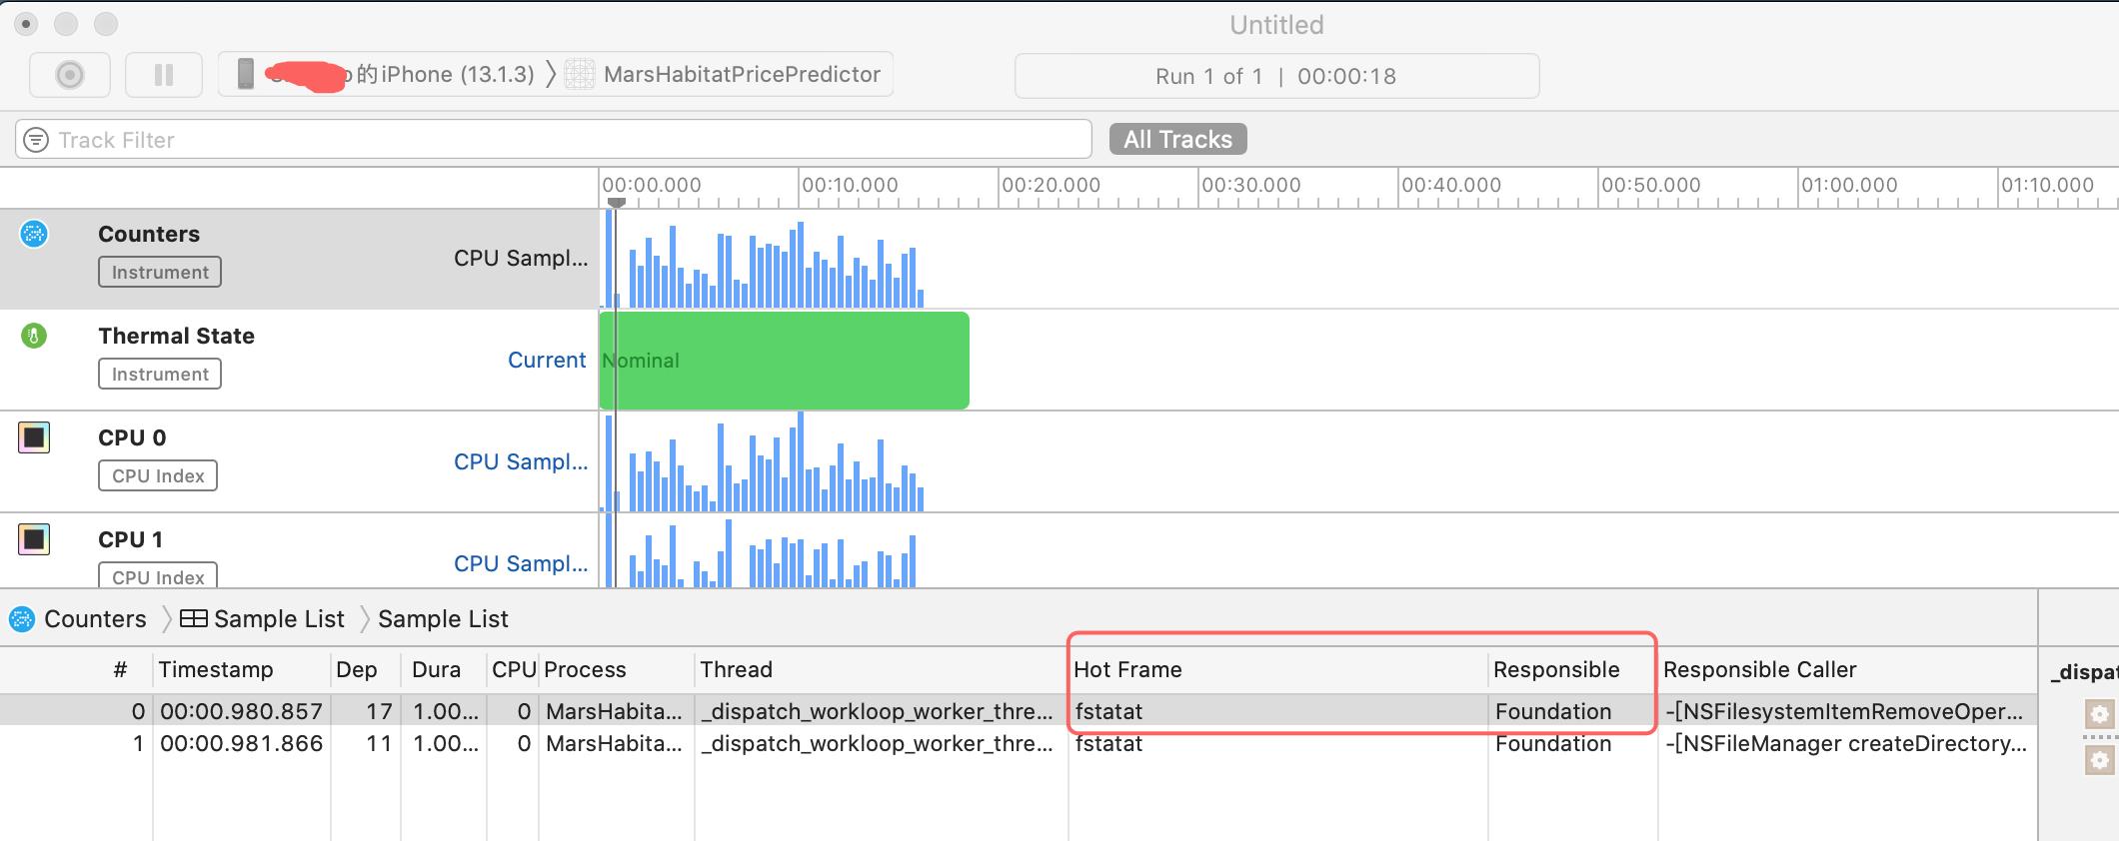Select the CPU 0 track icon
This screenshot has height=841, width=2119.
tap(34, 437)
